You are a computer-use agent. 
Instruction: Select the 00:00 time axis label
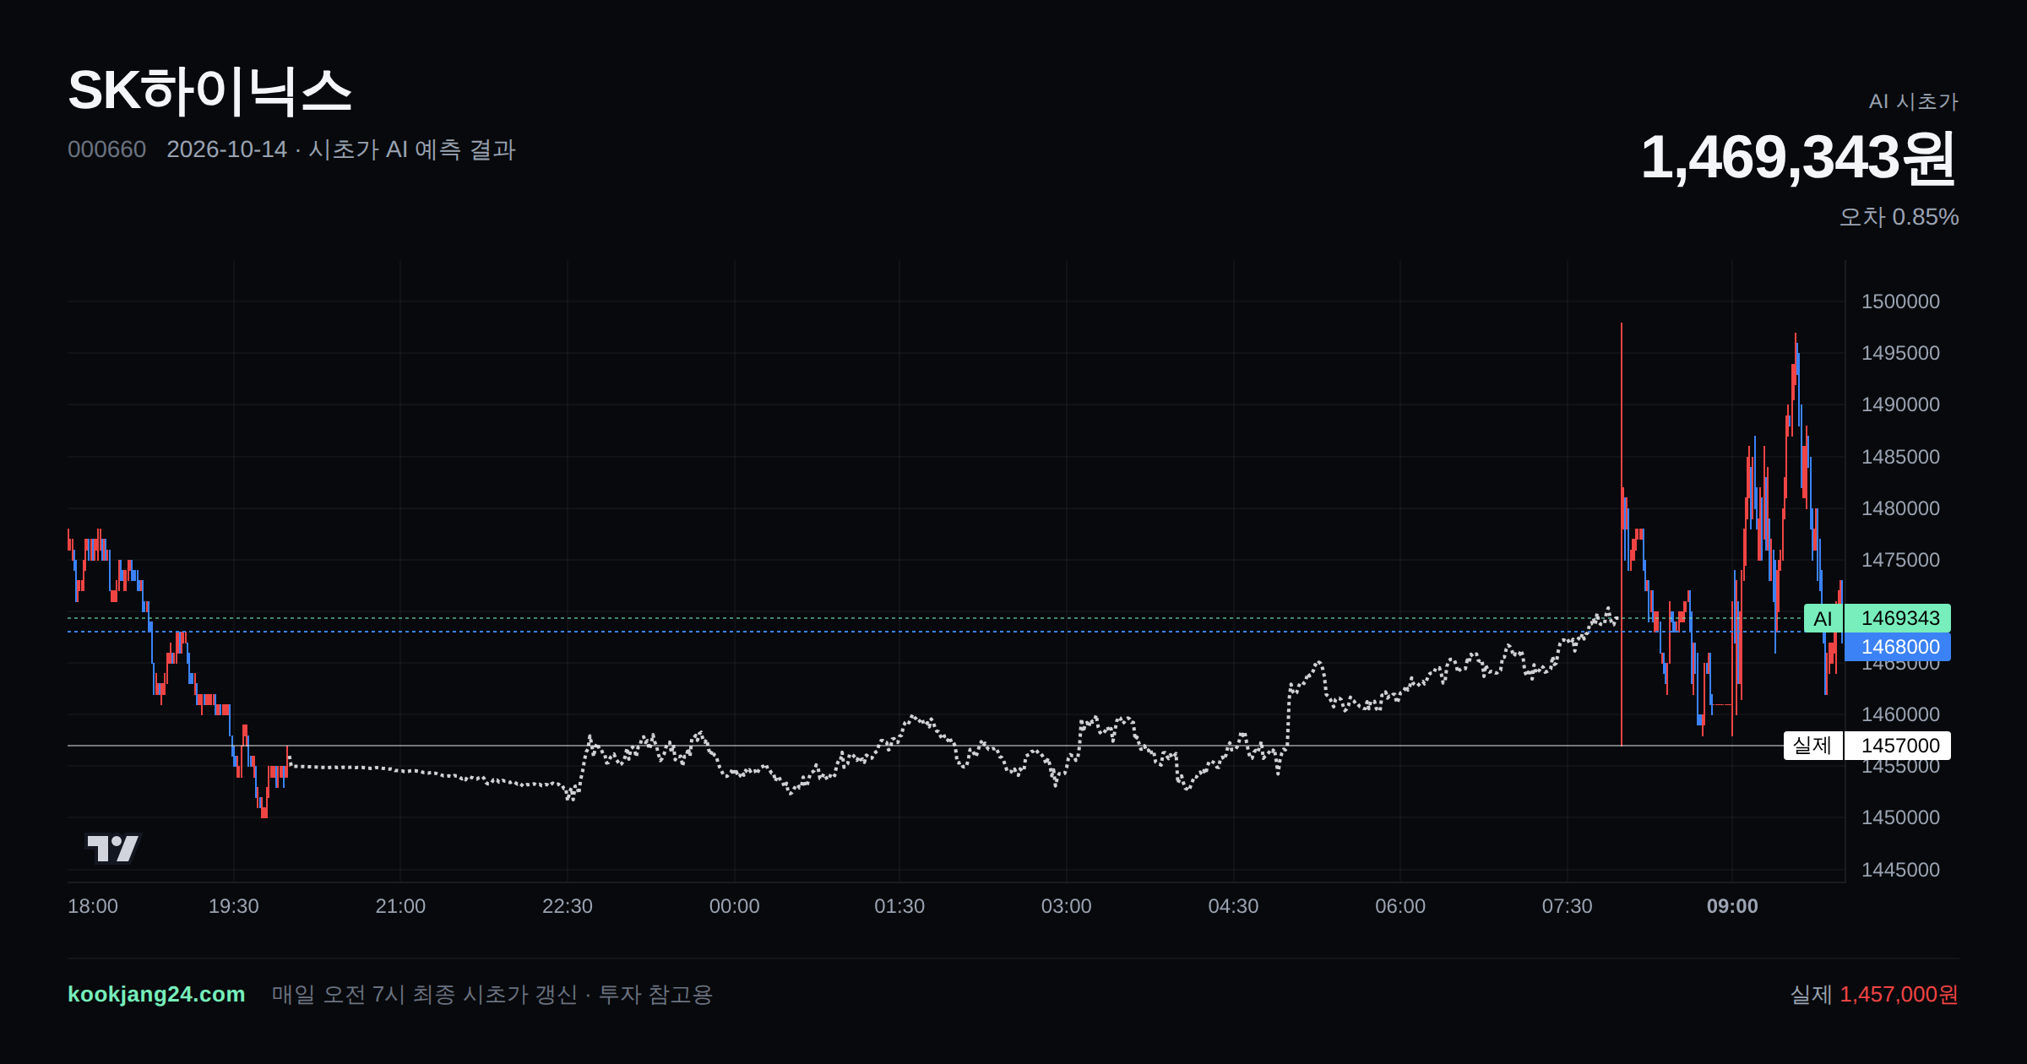point(734,906)
